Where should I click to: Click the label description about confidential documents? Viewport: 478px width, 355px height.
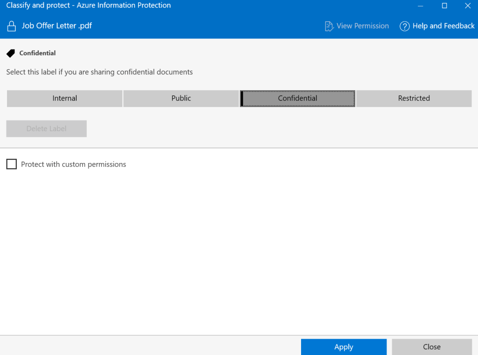[99, 72]
